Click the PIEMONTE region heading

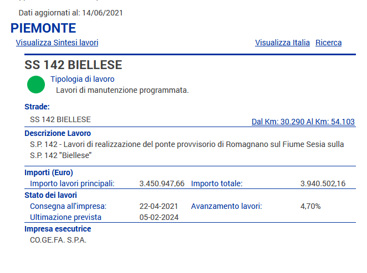point(43,28)
